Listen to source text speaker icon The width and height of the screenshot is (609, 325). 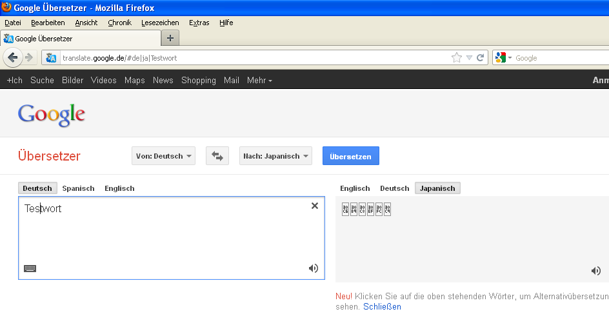tap(314, 268)
